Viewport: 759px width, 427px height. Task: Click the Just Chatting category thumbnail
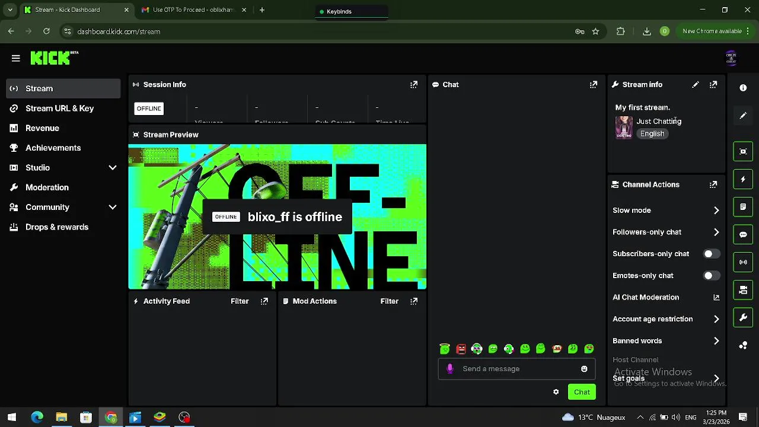[x=624, y=127]
